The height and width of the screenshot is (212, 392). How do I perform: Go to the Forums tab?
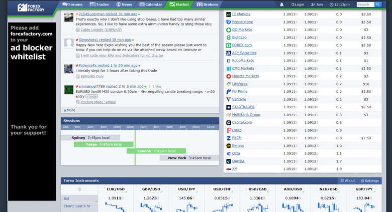coord(72,5)
